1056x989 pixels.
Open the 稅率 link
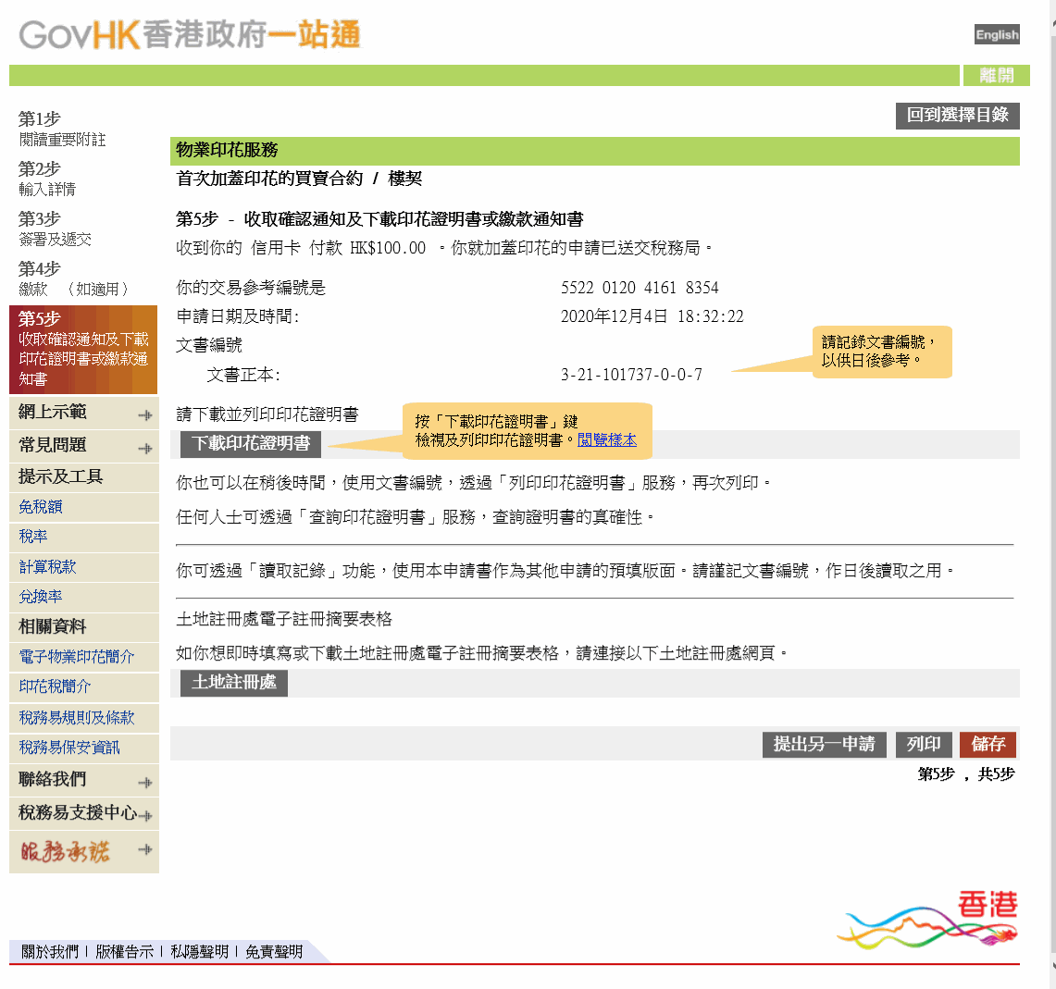(33, 537)
